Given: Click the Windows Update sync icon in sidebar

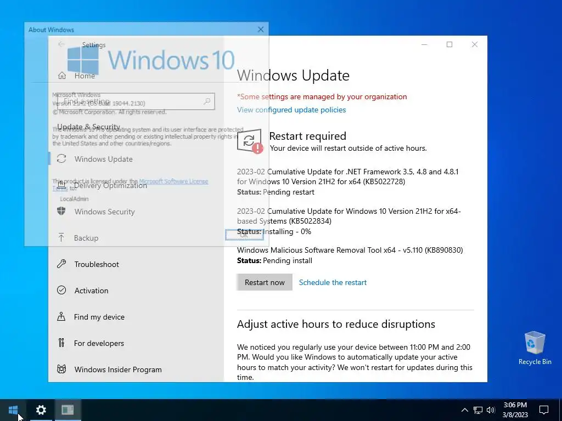Looking at the screenshot, I should point(61,158).
